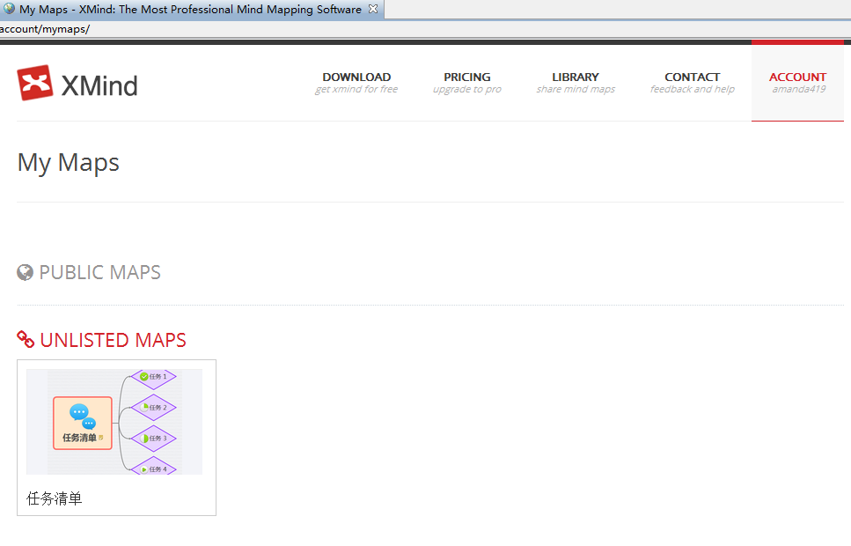
Task: Click the 任务 2 diamond node
Action: pos(154,407)
